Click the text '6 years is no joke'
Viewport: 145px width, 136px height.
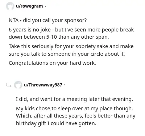pos(30,30)
